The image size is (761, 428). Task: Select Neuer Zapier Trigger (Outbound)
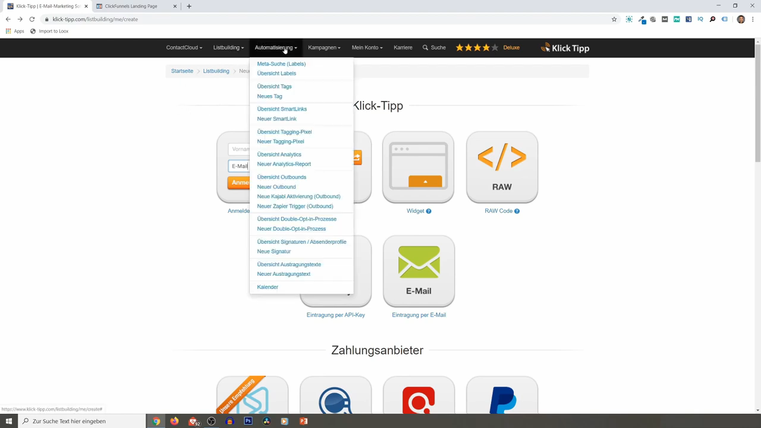[x=295, y=206]
